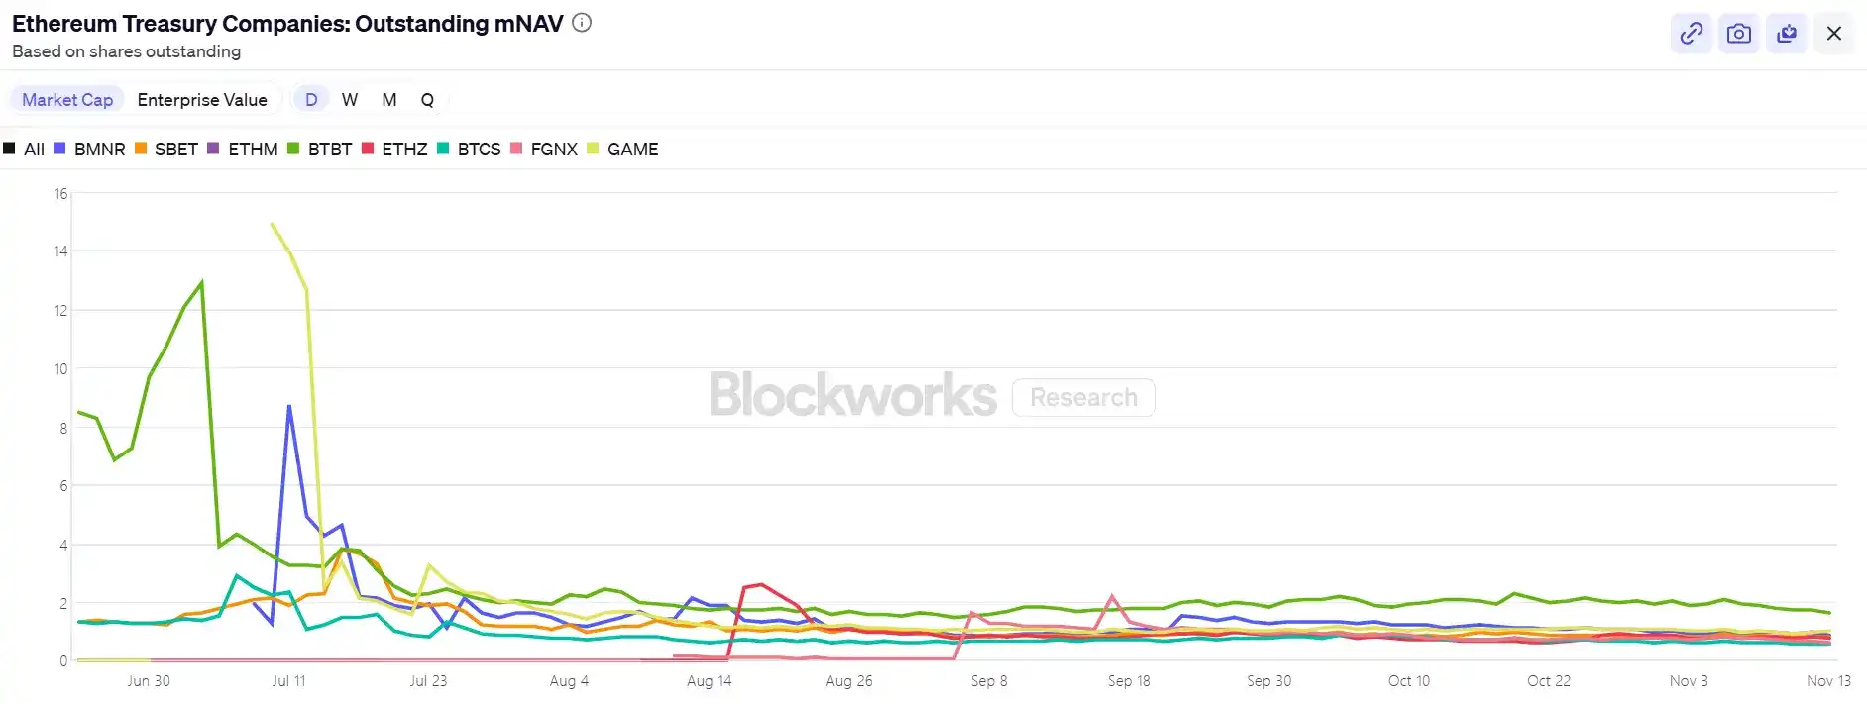Hide the ETHM series via its legend entry
Image resolution: width=1867 pixels, height=704 pixels.
(x=254, y=149)
